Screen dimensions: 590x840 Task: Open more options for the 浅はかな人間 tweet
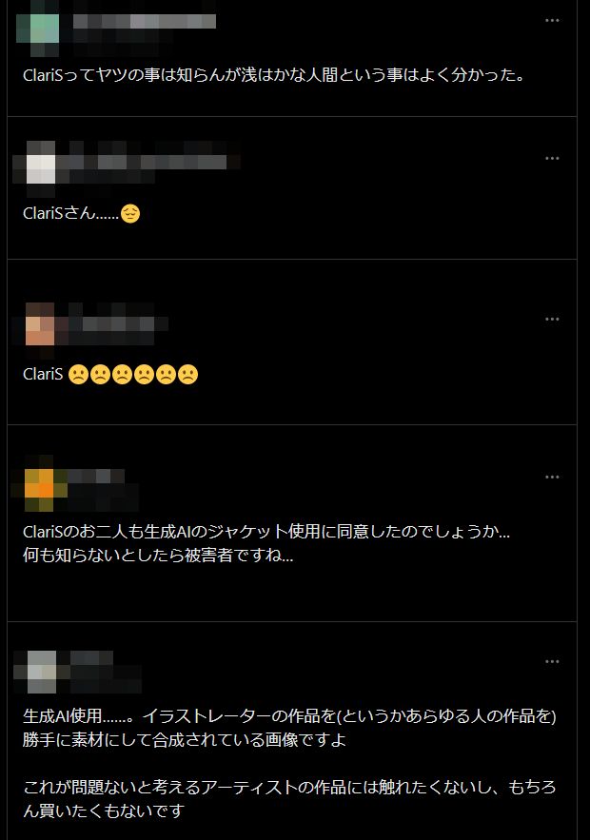(552, 20)
